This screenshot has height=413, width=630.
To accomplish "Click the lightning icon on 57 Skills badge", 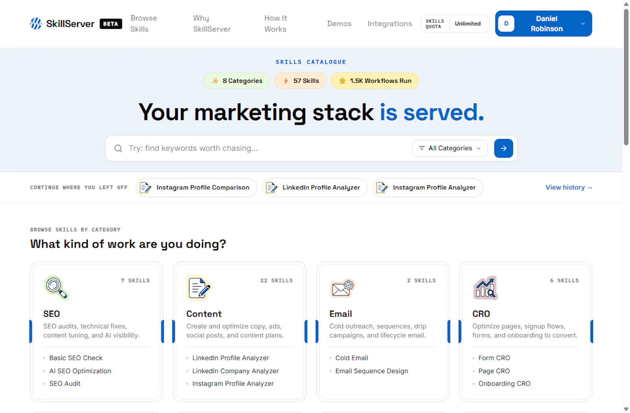I will [x=286, y=81].
